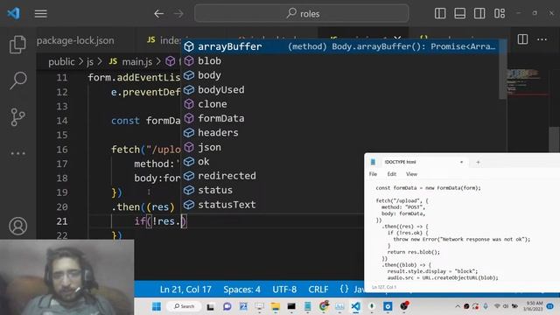Image resolution: width=560 pixels, height=315 pixels.
Task: Click the 'roles' command center search box
Action: click(302, 14)
